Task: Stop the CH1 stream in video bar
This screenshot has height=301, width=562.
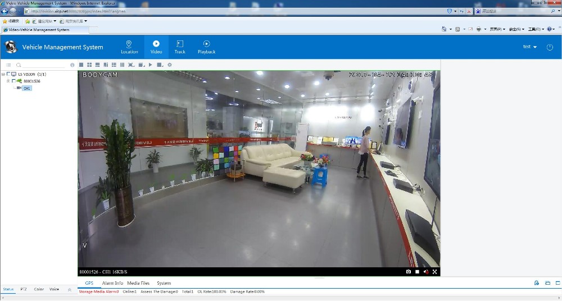Action: 417,272
